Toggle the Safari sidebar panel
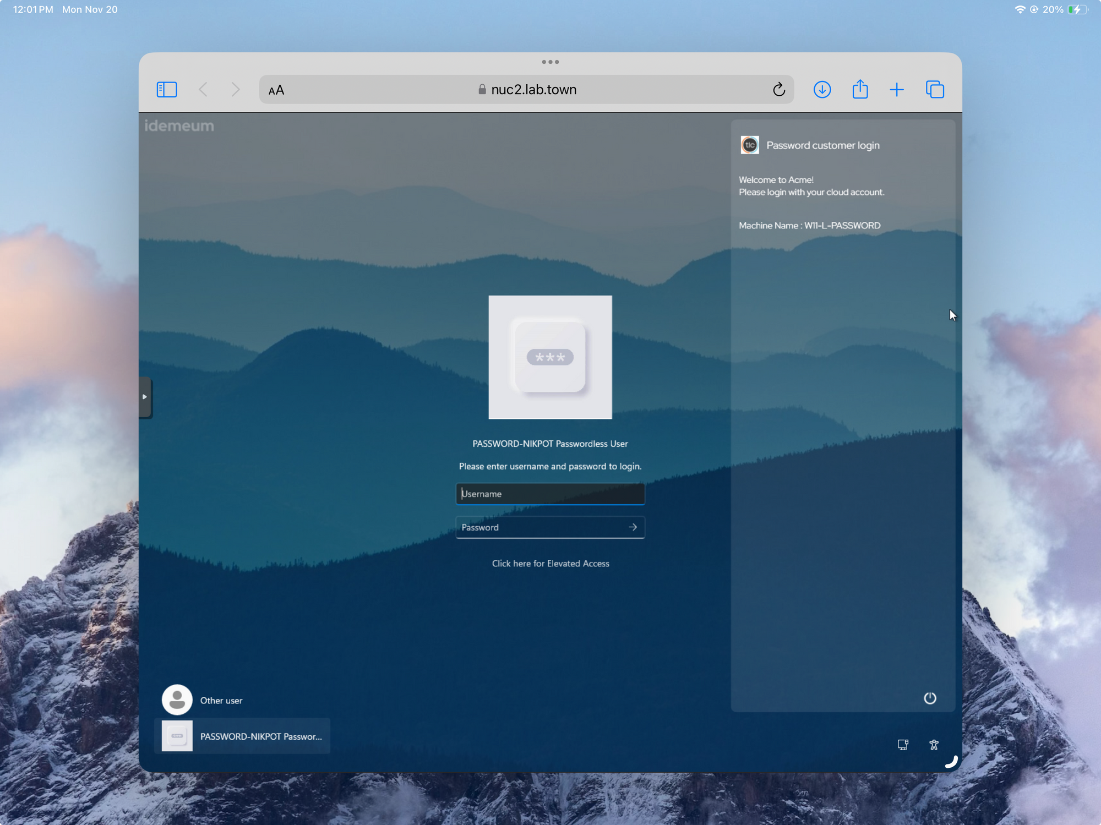 pyautogui.click(x=167, y=89)
